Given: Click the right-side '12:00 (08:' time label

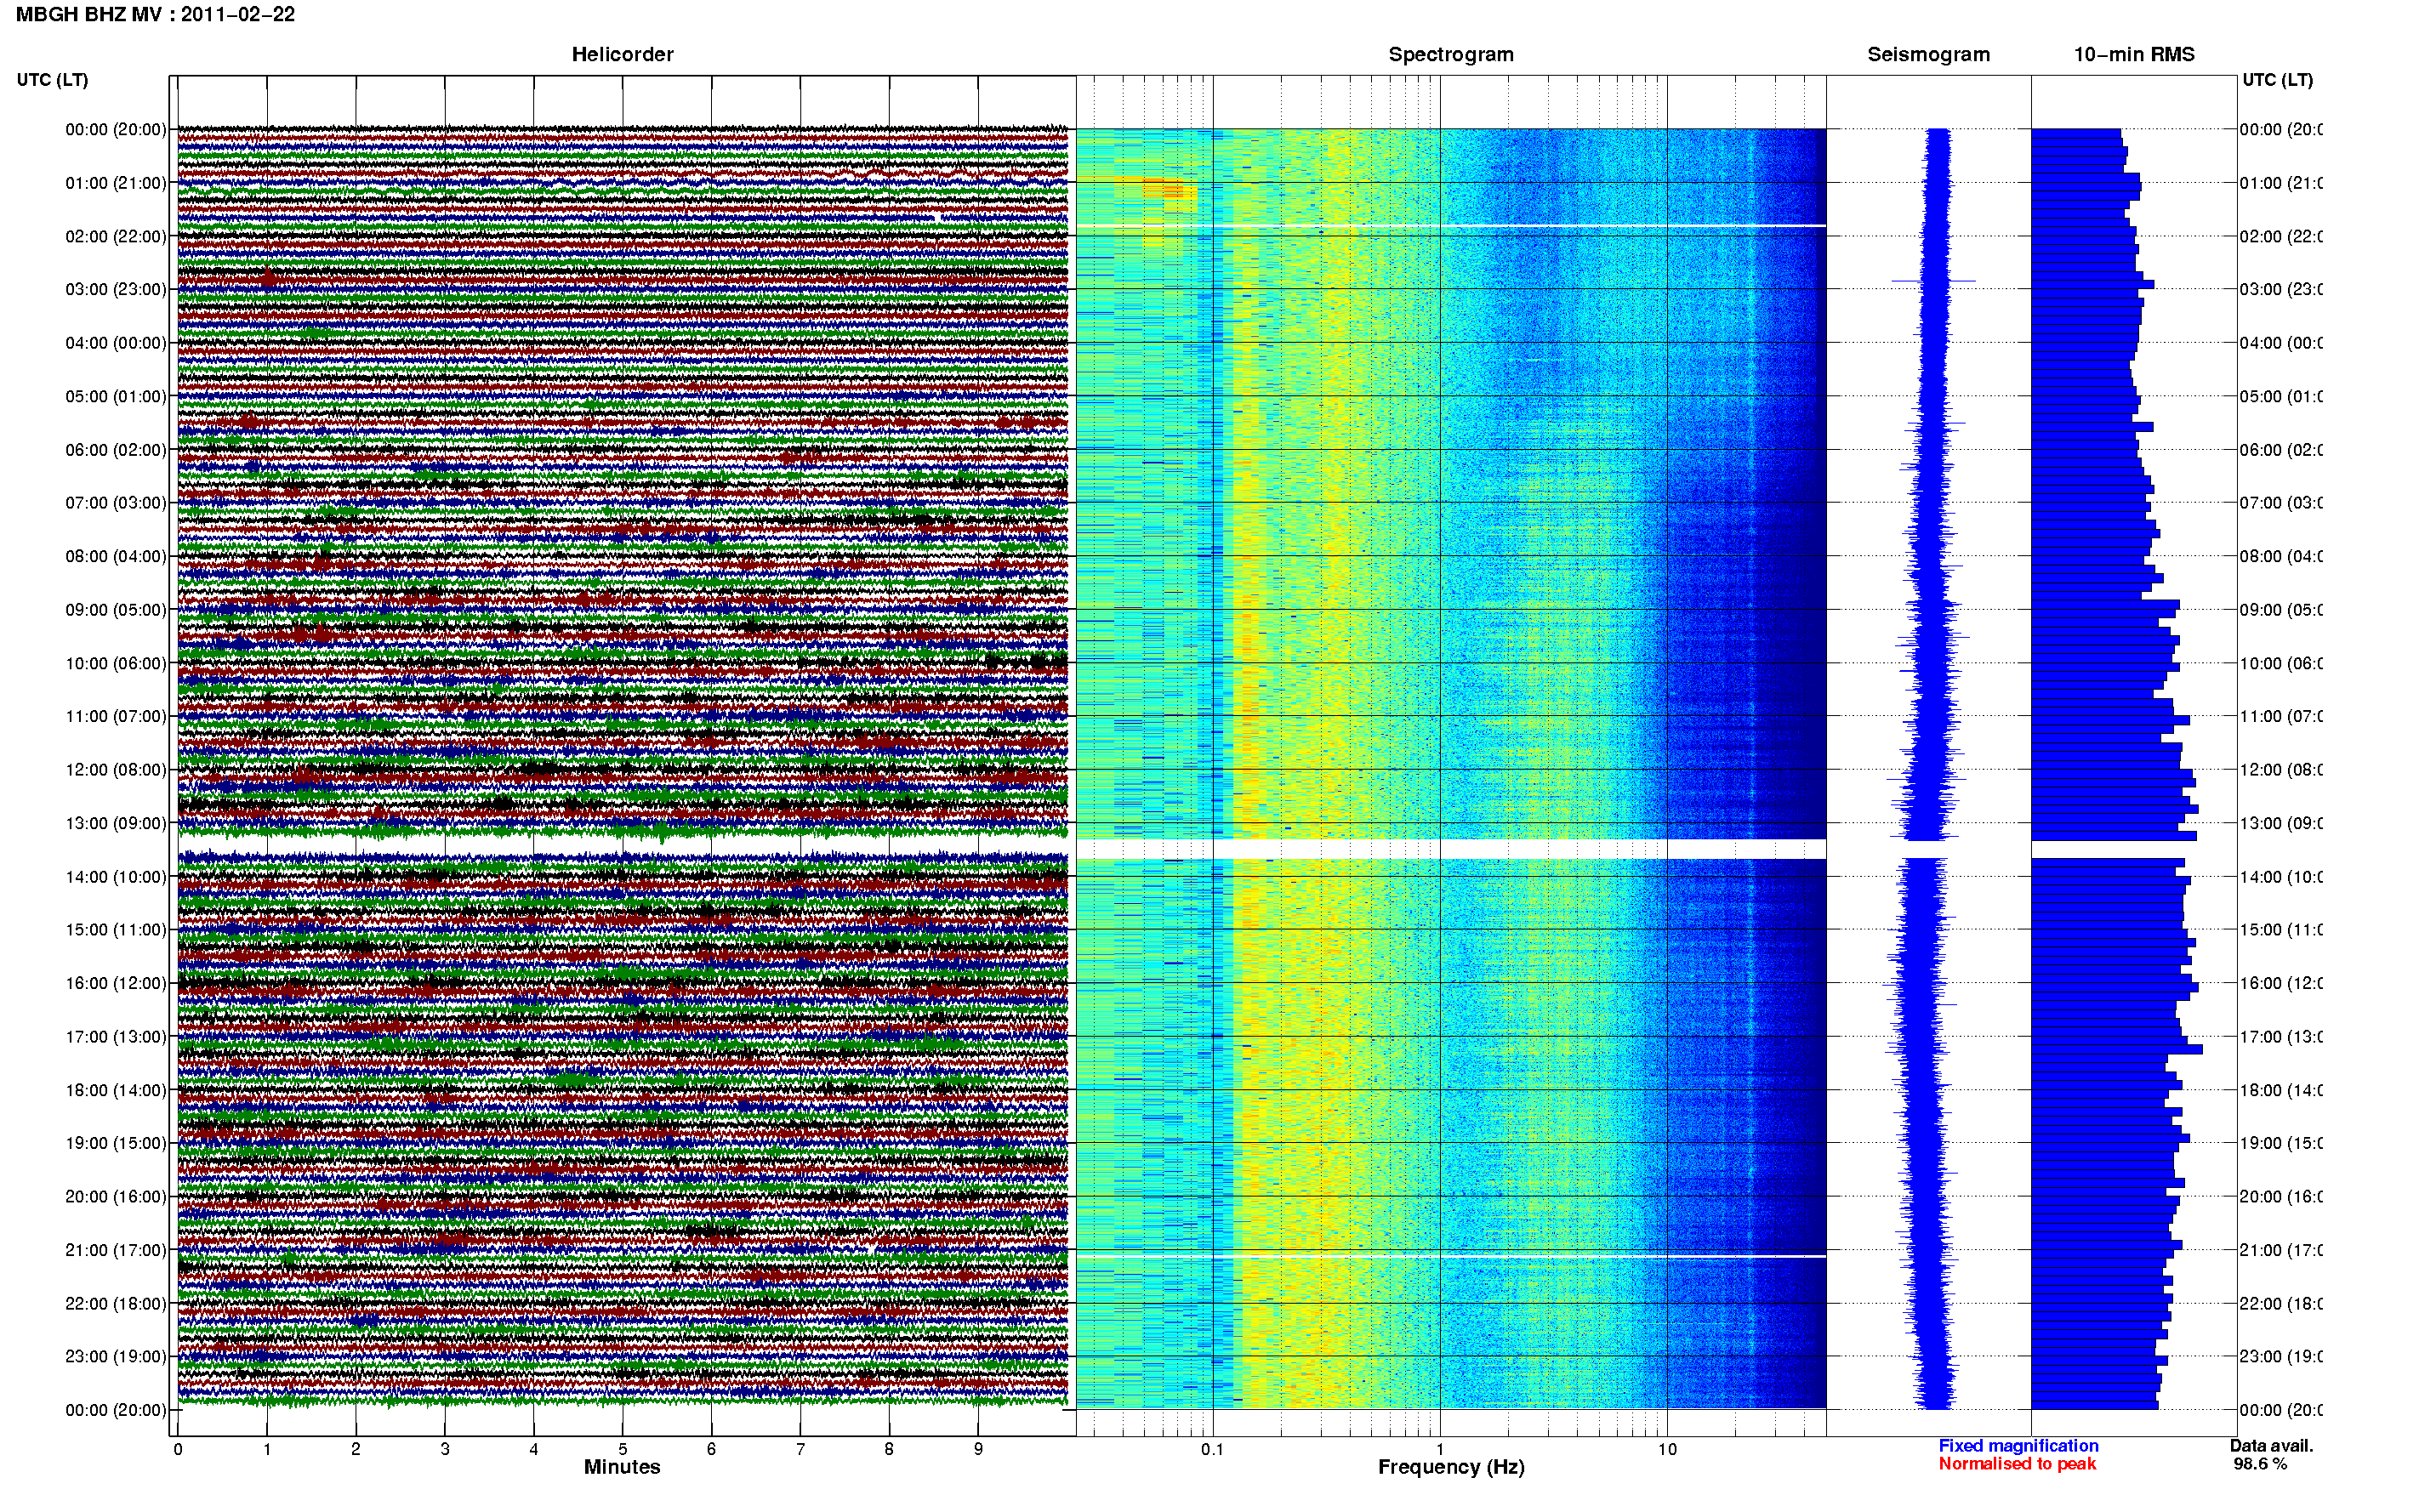Looking at the screenshot, I should [x=2281, y=770].
